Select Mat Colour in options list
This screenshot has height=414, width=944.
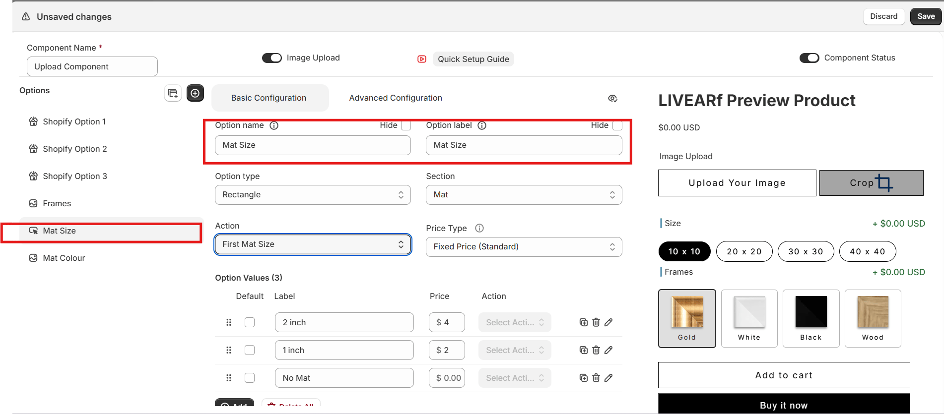click(x=111, y=258)
